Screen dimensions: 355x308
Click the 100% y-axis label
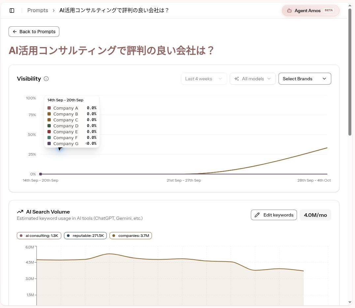pos(31,98)
